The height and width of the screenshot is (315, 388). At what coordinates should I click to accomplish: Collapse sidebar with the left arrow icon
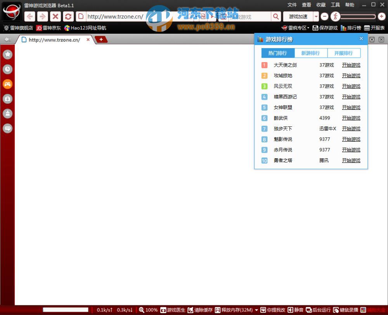pyautogui.click(x=7, y=39)
